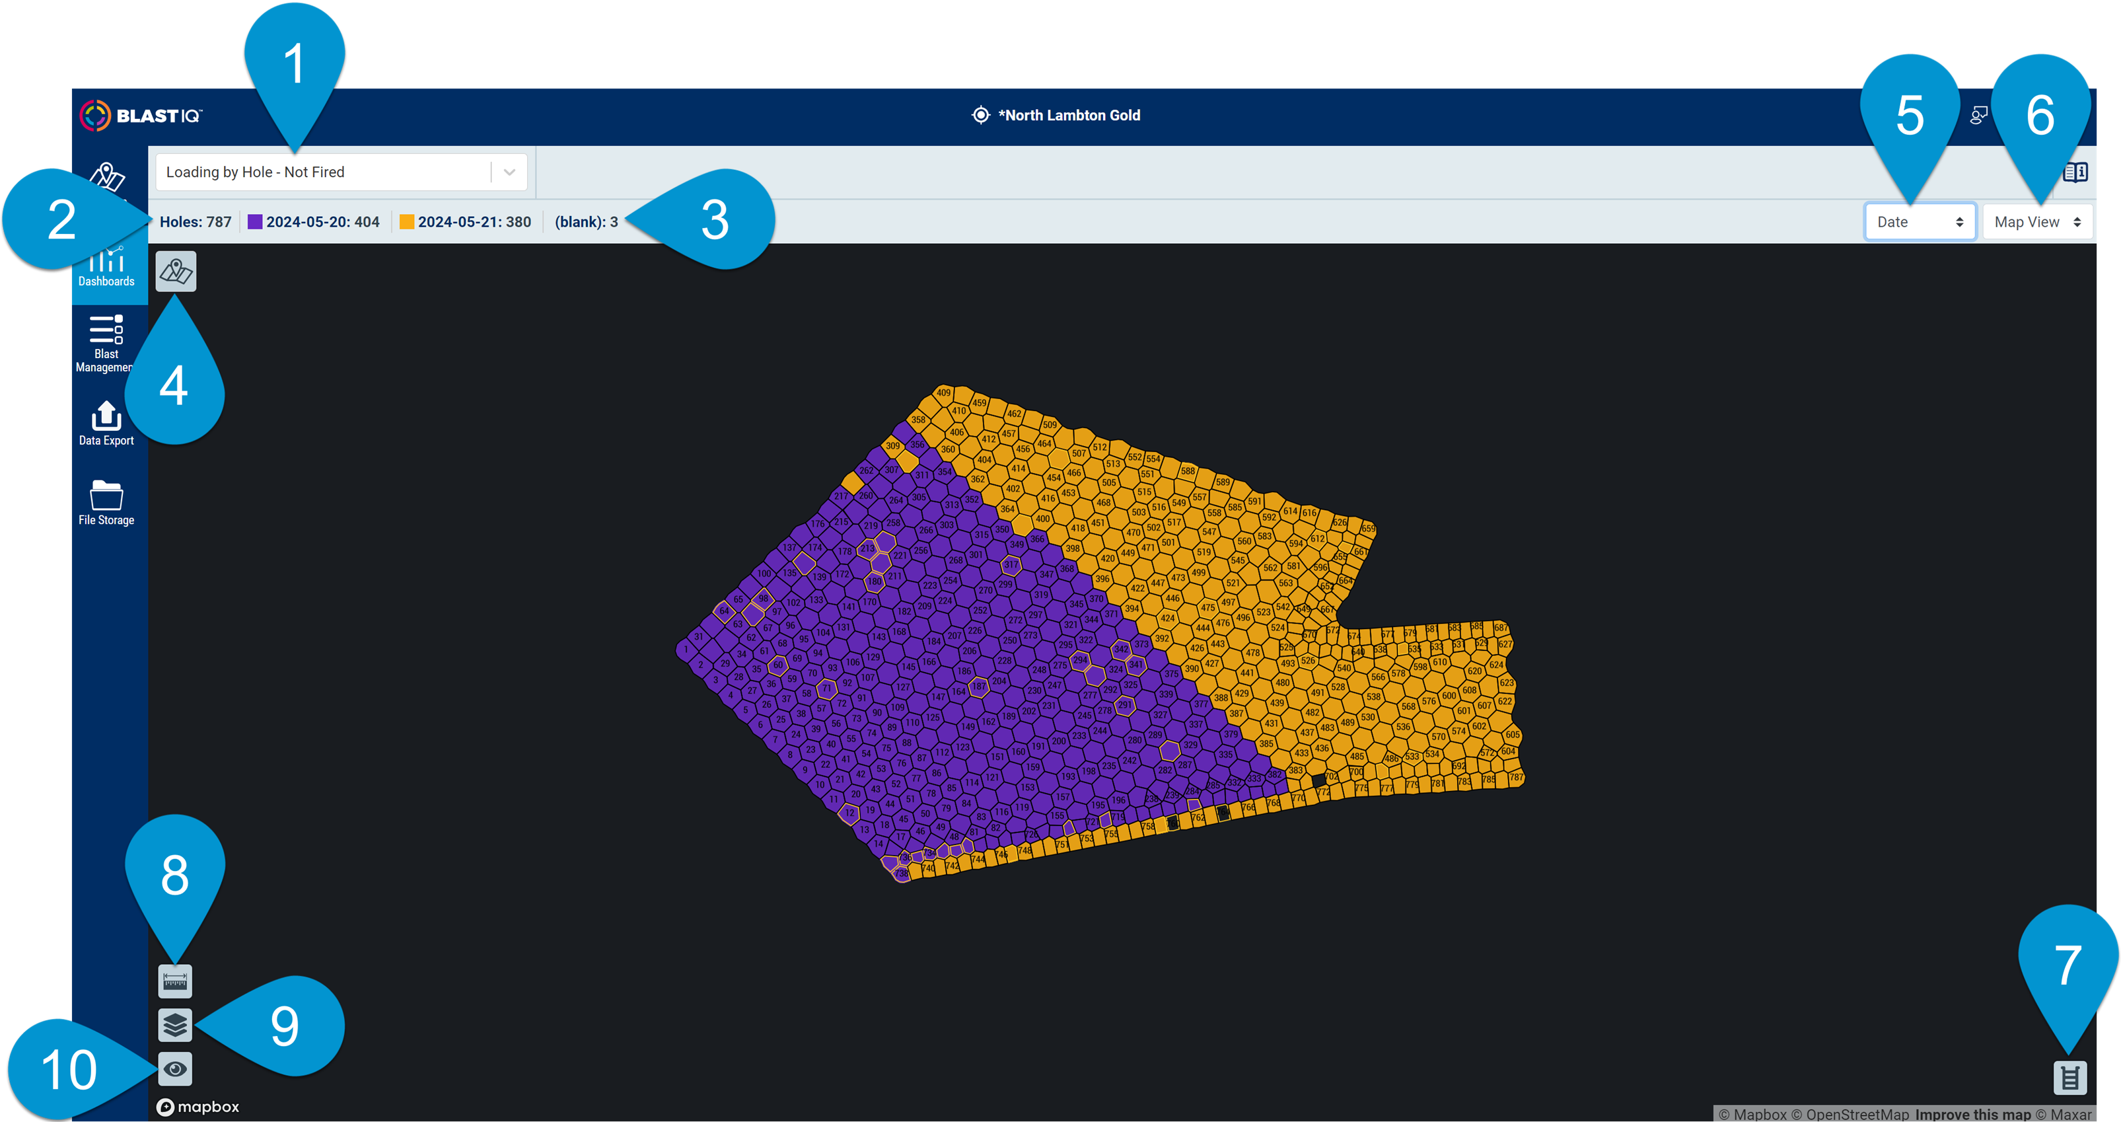Click the 2024-05-21: 380 legend label
Screen dimensions: 2121x1122
pos(474,221)
